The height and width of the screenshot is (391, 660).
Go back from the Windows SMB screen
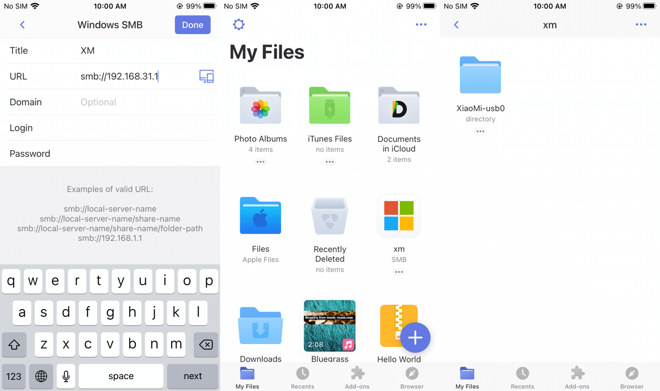point(23,25)
